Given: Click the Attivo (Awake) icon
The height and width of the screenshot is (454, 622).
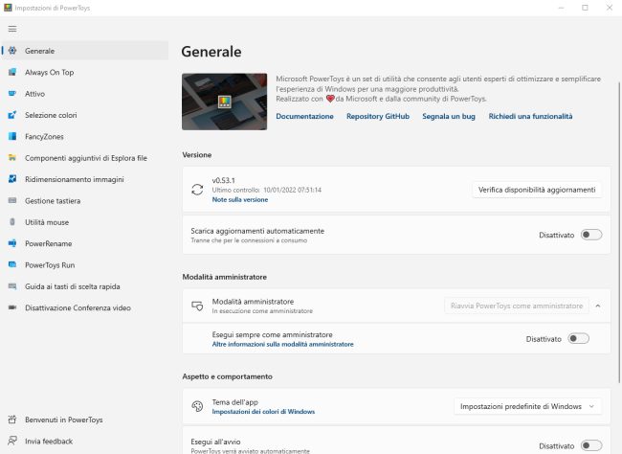Looking at the screenshot, I should (x=12, y=93).
